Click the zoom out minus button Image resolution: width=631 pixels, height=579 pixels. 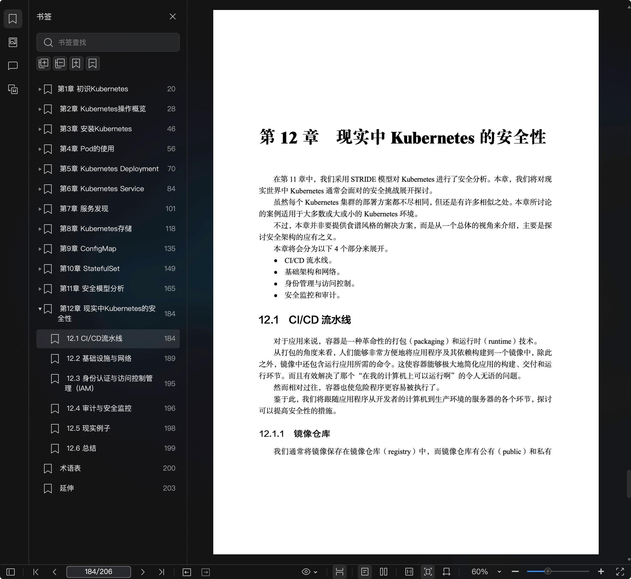tap(515, 572)
